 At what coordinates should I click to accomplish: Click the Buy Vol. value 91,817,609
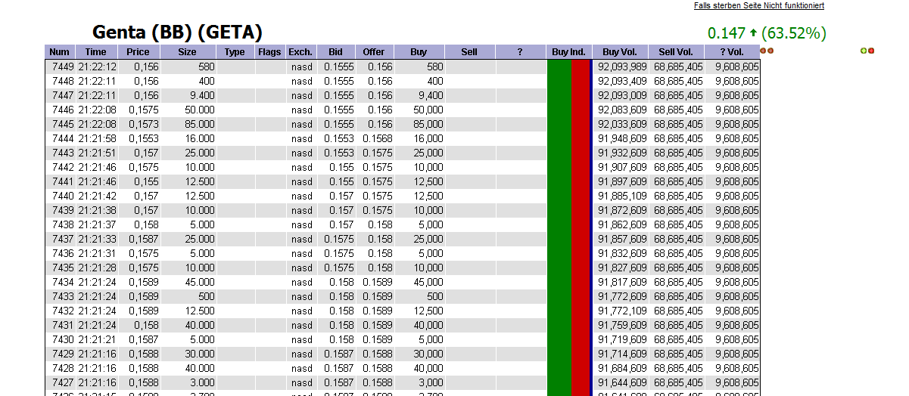coord(622,282)
